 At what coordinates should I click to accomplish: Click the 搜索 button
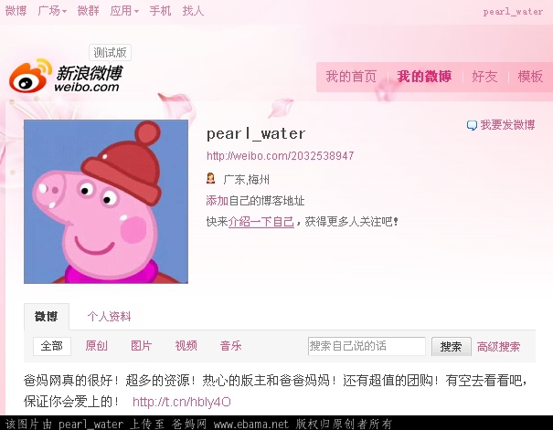tap(451, 347)
